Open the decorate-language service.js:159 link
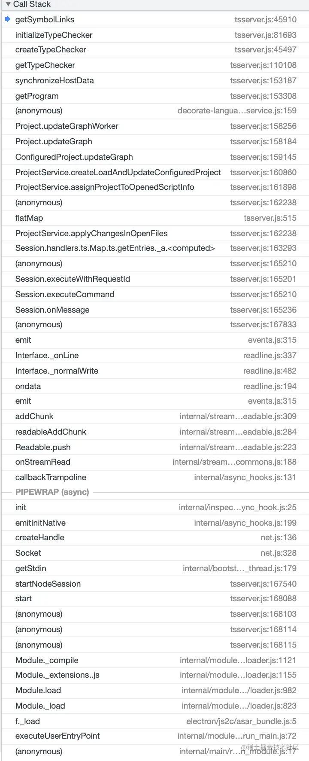Image resolution: width=309 pixels, height=761 pixels. [x=237, y=111]
